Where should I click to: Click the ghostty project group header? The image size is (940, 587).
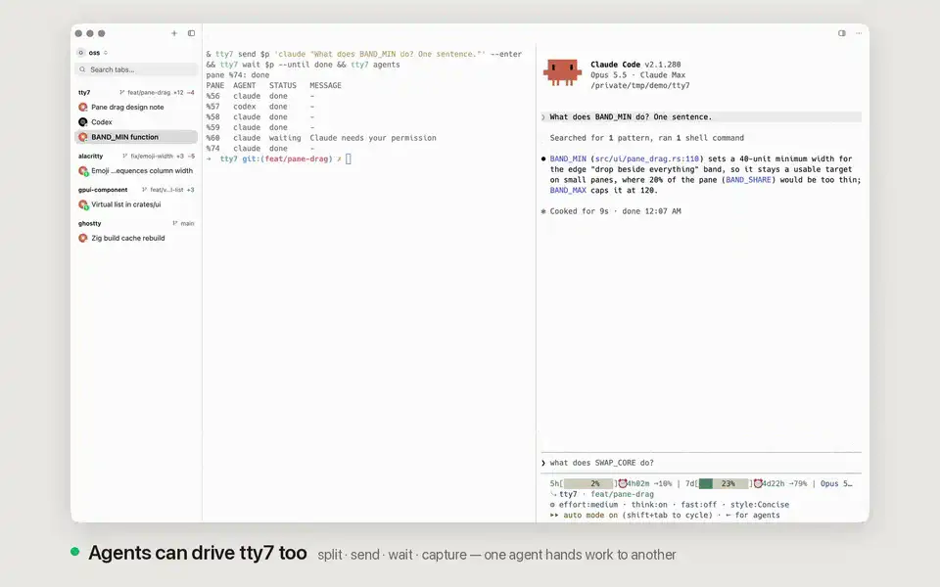pyautogui.click(x=89, y=223)
